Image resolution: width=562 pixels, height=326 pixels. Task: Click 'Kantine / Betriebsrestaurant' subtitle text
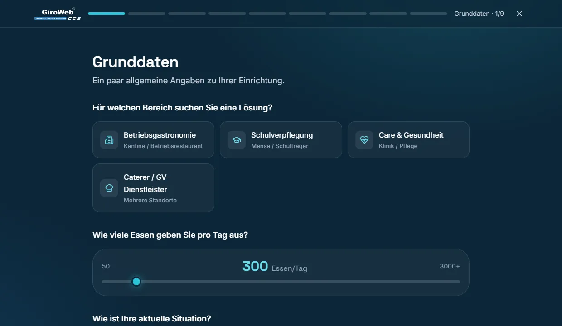point(163,146)
